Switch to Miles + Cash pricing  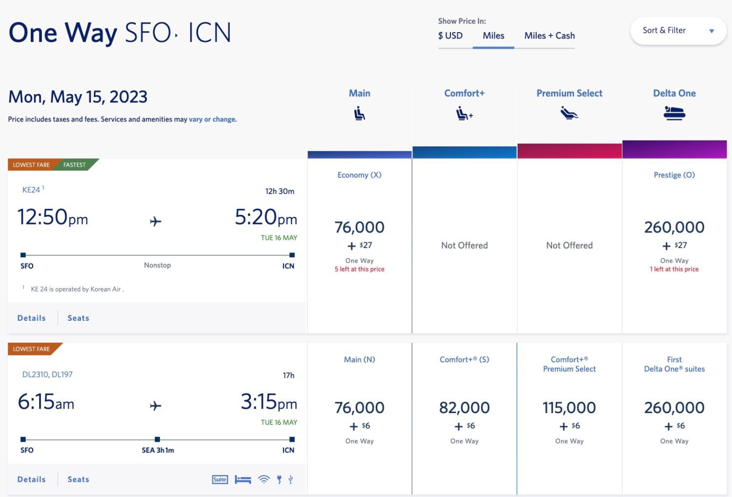click(549, 36)
